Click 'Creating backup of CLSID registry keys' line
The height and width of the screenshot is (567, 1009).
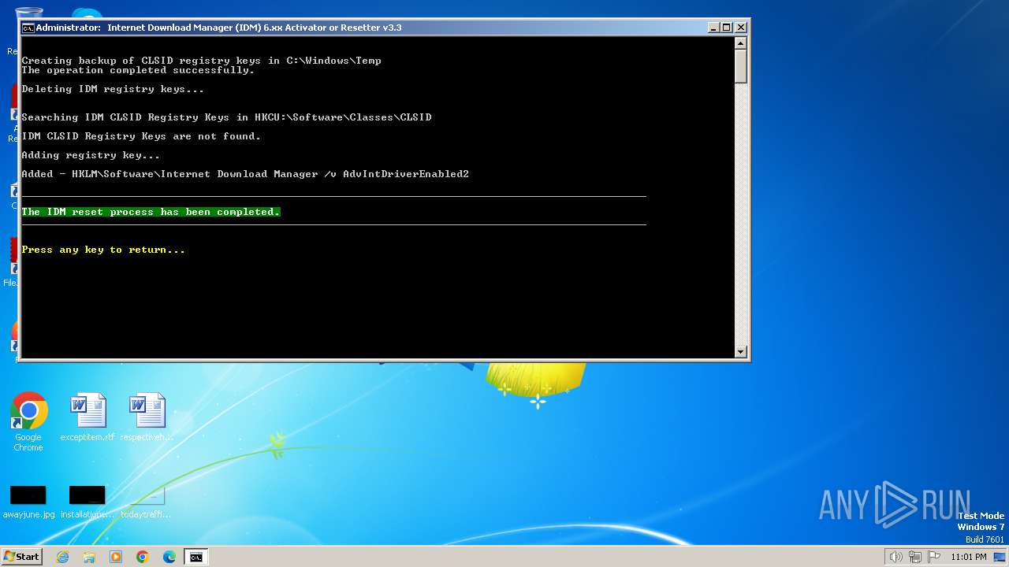[201, 61]
